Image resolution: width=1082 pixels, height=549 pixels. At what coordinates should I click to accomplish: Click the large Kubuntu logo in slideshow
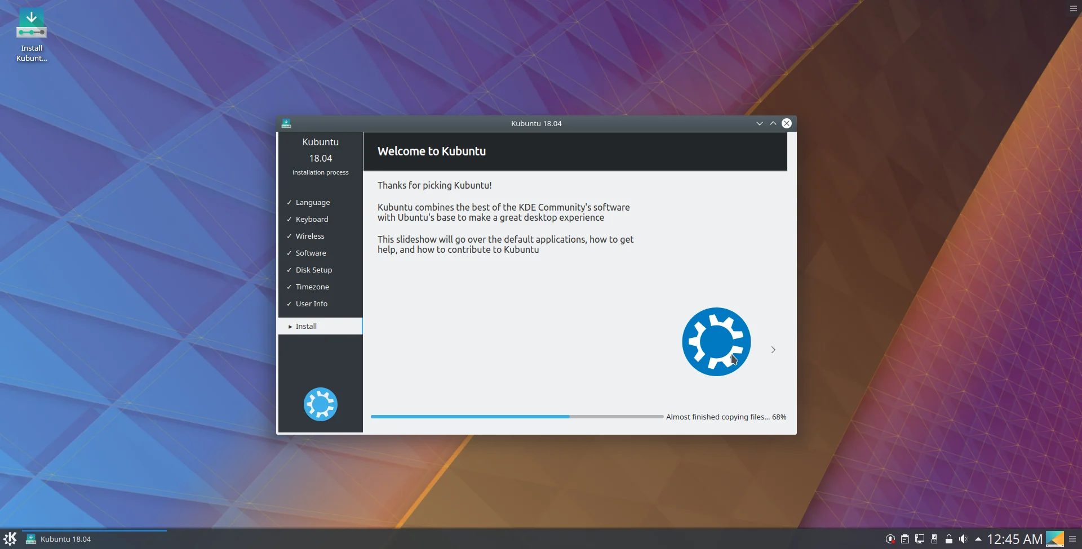(x=716, y=342)
